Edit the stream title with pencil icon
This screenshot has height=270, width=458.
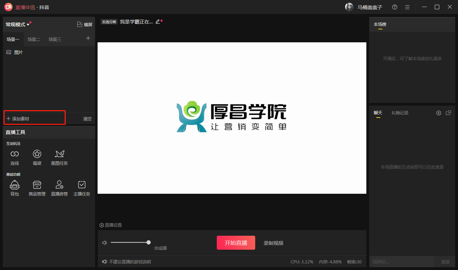click(157, 22)
